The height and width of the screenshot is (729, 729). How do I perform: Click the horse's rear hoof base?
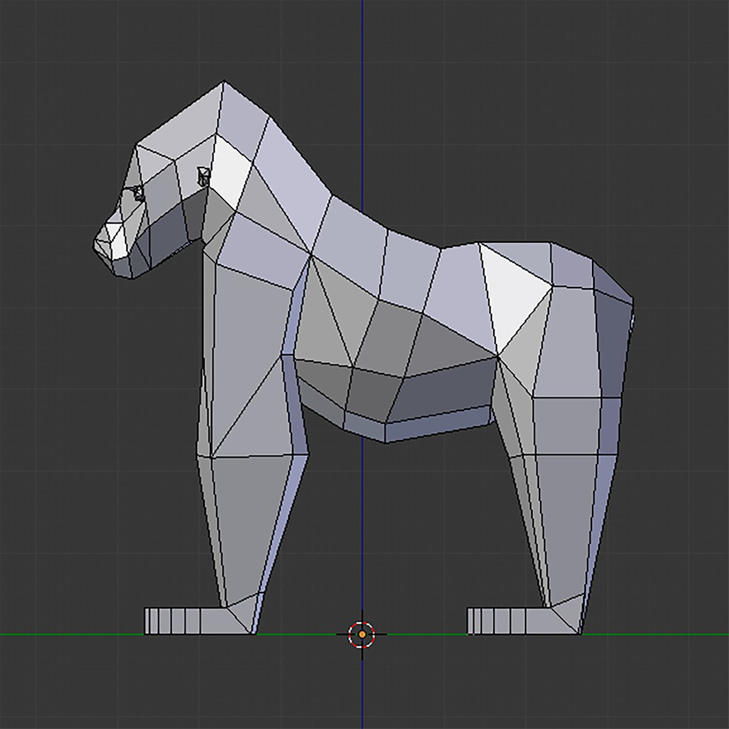point(524,621)
